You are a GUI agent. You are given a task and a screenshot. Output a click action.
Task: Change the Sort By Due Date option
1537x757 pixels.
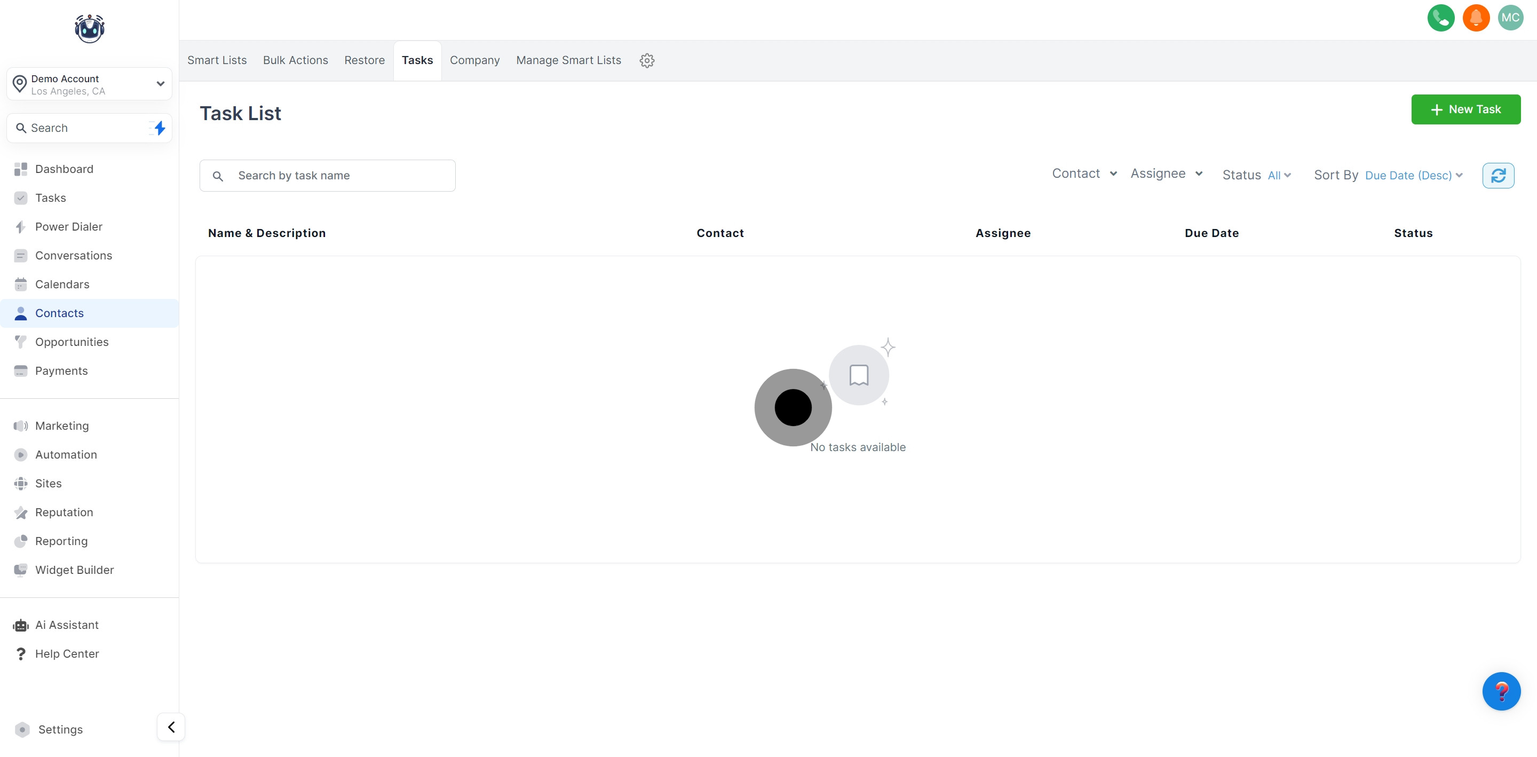tap(1413, 176)
